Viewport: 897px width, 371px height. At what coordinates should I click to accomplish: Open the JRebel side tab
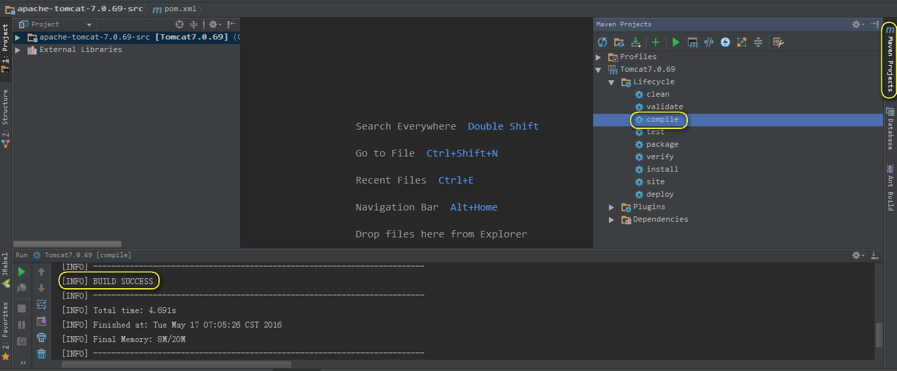(x=5, y=270)
